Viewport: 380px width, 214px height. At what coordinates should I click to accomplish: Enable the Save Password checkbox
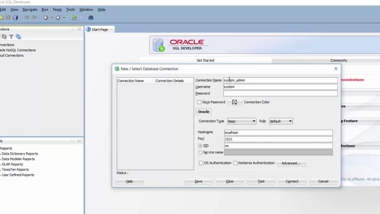[199, 102]
